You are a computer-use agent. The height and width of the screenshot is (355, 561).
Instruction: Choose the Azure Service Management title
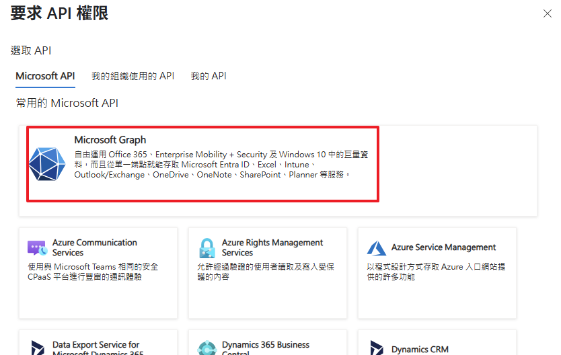[x=443, y=247]
